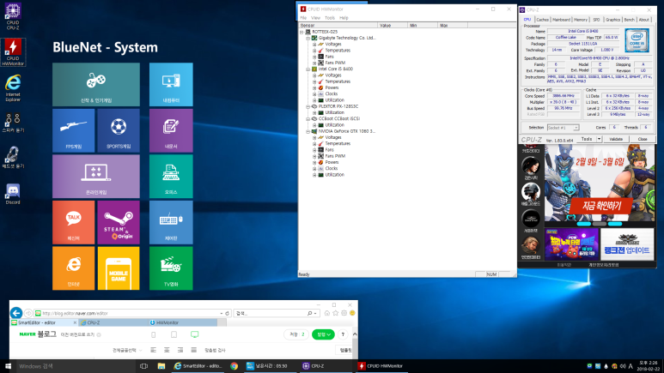The height and width of the screenshot is (373, 664).
Task: Collapse the PLEXTOR PX-128S3C node
Action: (x=308, y=106)
